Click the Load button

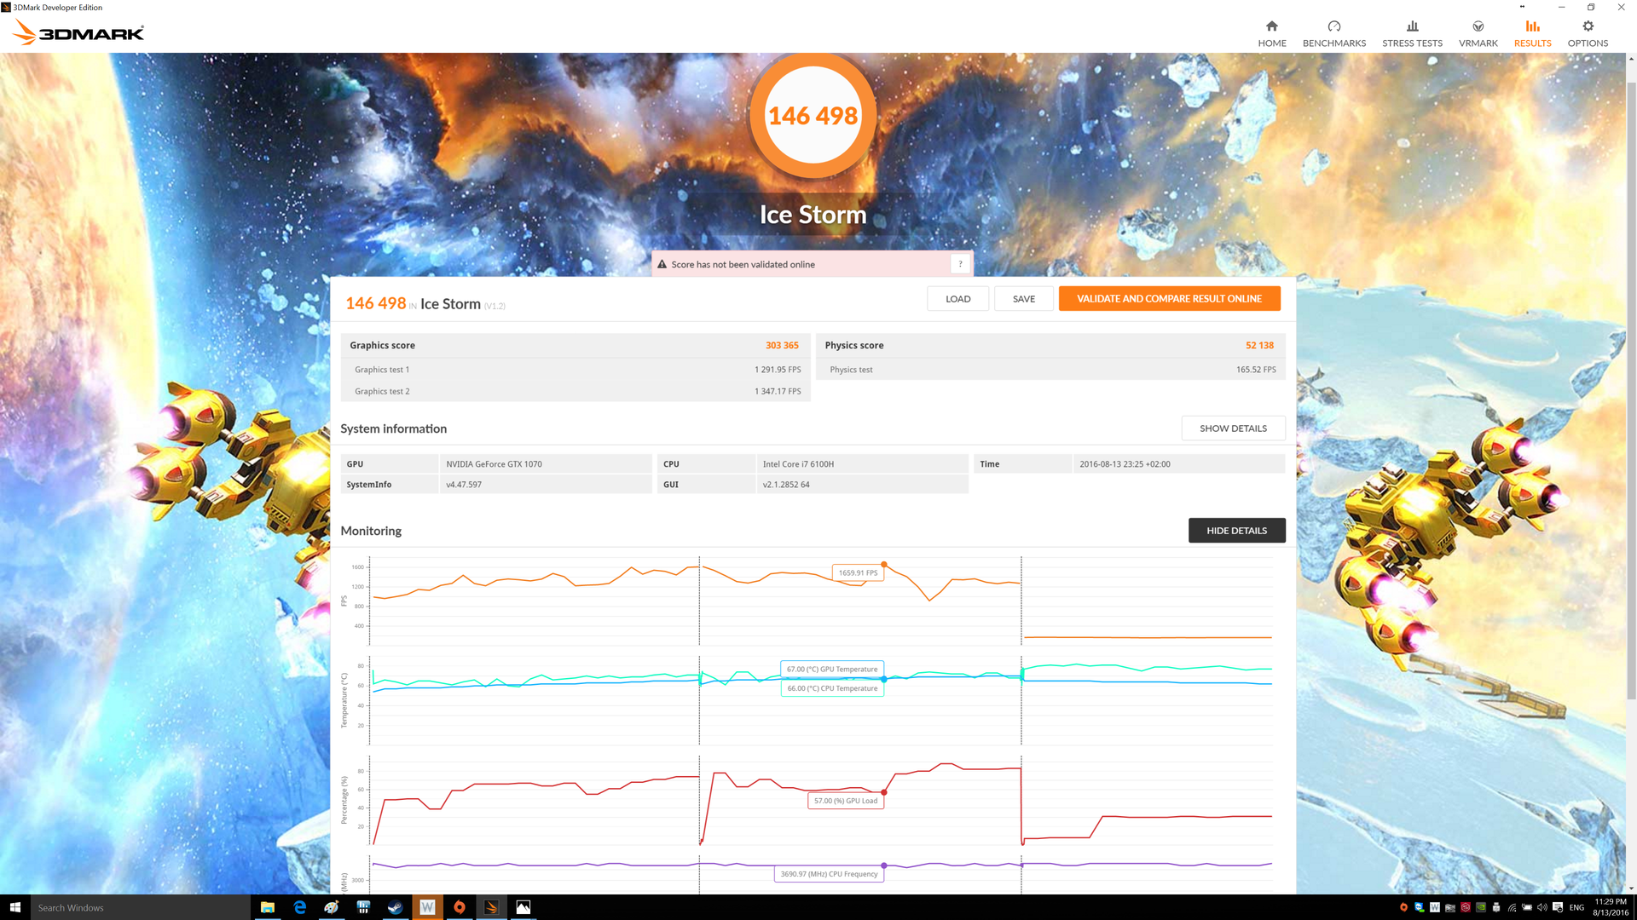[x=957, y=299]
